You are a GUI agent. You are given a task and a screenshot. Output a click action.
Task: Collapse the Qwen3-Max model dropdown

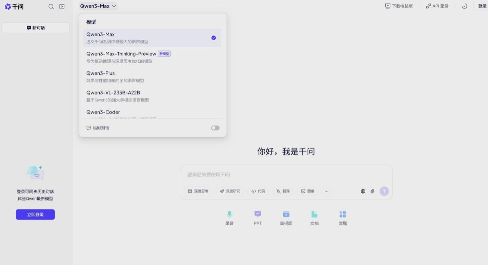click(98, 6)
